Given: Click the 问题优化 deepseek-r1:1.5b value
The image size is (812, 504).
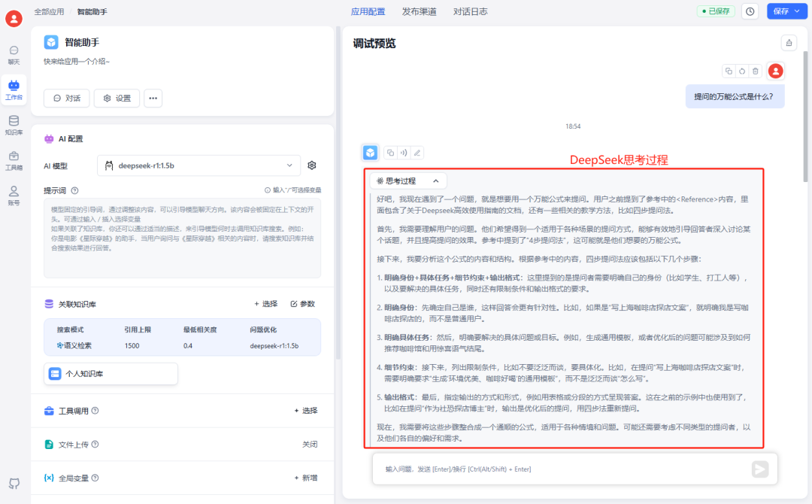Looking at the screenshot, I should coord(274,345).
